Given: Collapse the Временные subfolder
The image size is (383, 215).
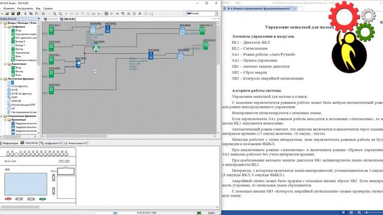Looking at the screenshot, I should [x=5, y=119].
